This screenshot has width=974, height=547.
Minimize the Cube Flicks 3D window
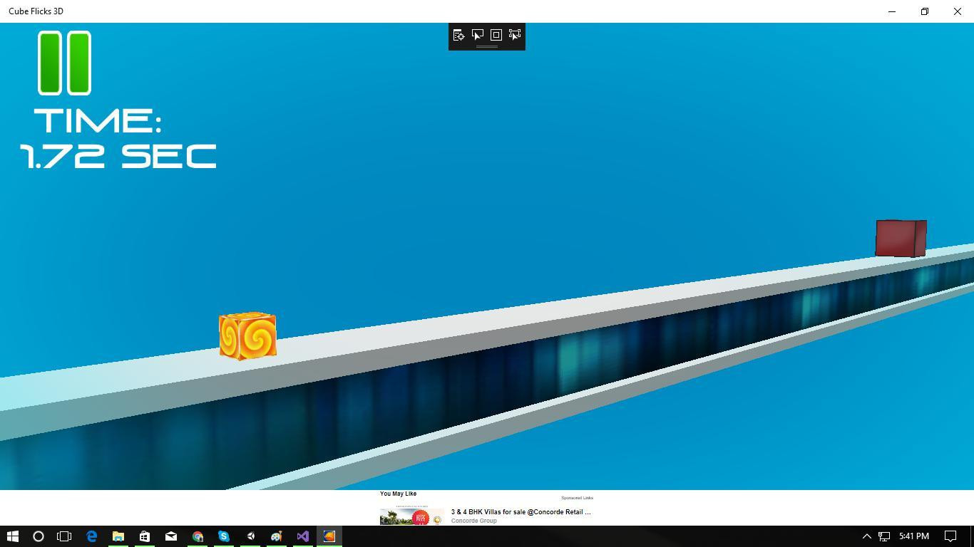892,11
